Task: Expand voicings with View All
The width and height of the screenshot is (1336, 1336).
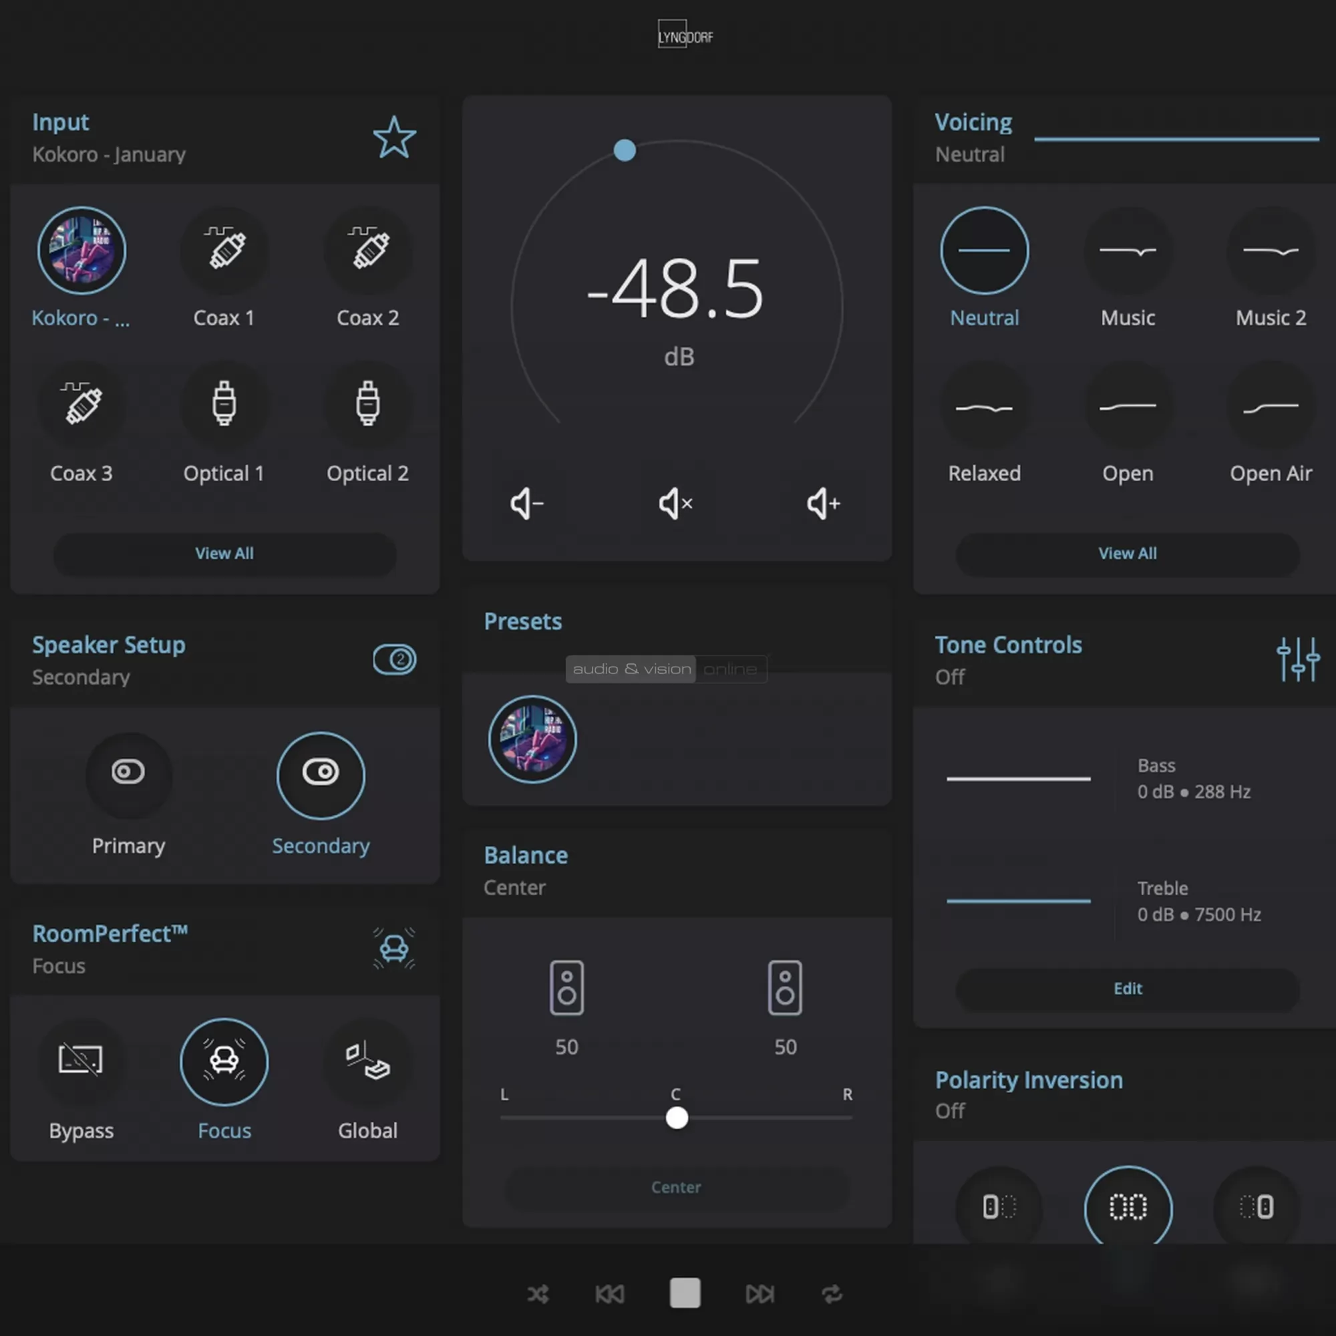Action: pyautogui.click(x=1127, y=553)
